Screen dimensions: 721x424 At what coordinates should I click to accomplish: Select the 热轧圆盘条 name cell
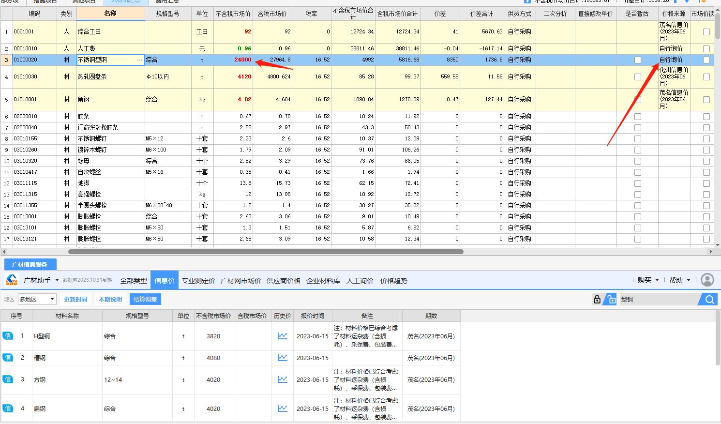point(111,77)
